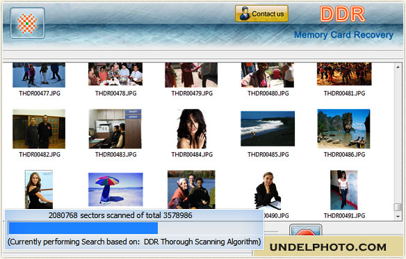Select THDR00482.JPG two men photo
Image resolution: width=406 pixels, height=259 pixels.
pyautogui.click(x=39, y=129)
